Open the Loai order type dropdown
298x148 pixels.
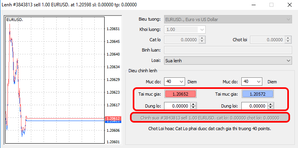pyautogui.click(x=228, y=61)
